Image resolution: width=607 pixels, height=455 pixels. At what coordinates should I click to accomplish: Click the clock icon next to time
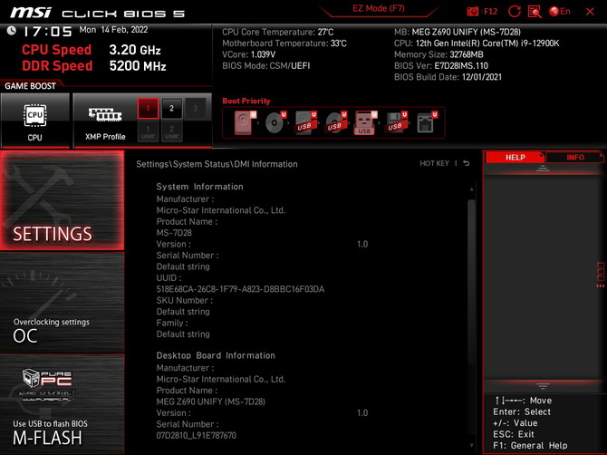tap(12, 31)
